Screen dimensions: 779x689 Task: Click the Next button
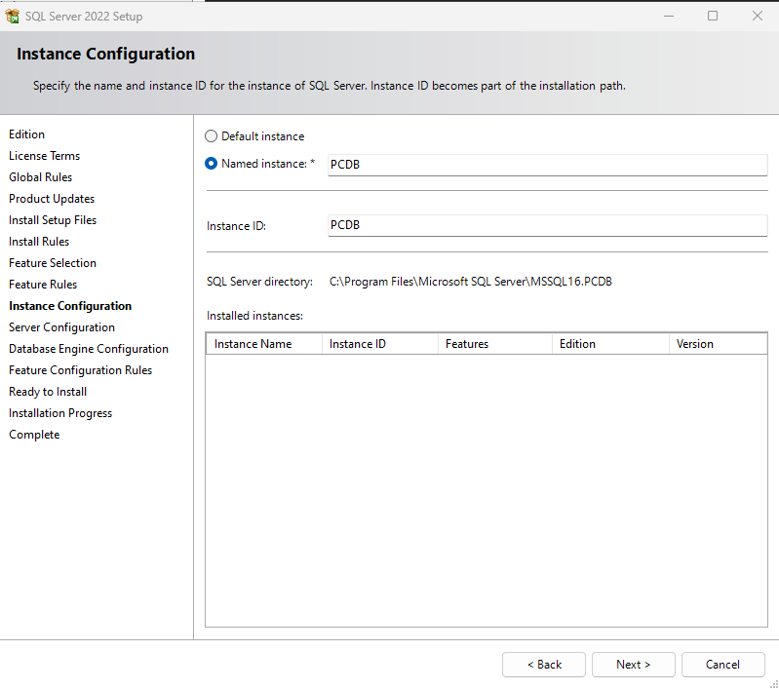(x=634, y=665)
